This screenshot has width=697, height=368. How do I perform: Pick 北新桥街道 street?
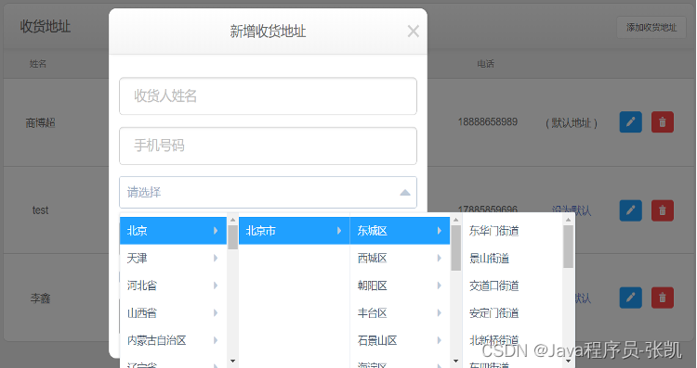tap(512, 340)
